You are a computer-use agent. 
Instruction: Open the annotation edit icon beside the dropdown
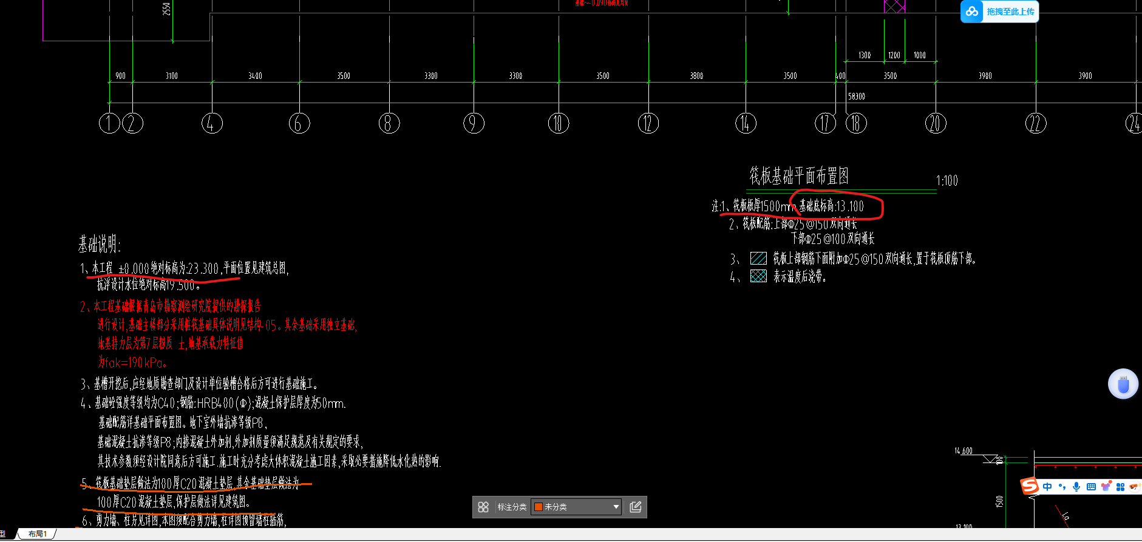tap(636, 507)
